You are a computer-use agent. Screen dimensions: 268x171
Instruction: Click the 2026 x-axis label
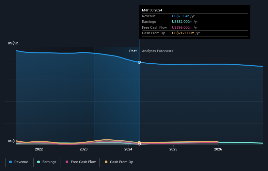click(x=218, y=149)
